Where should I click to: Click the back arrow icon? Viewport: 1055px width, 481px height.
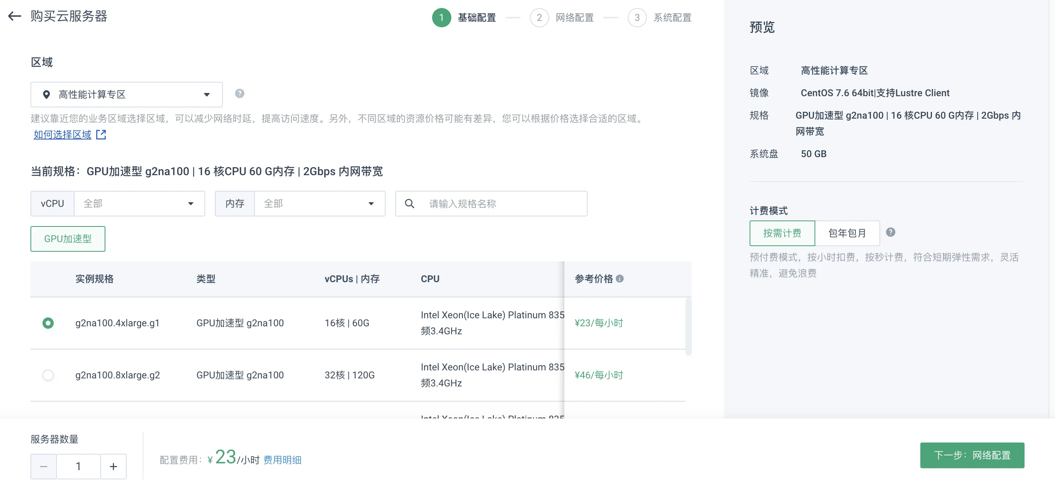(x=15, y=16)
